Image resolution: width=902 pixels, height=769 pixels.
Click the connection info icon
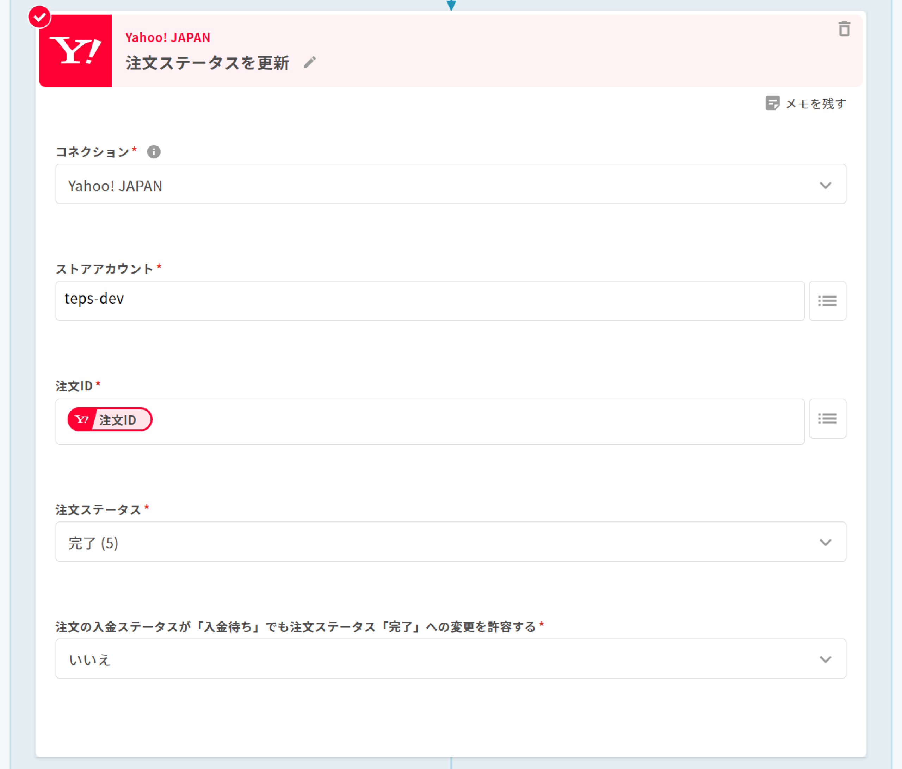(154, 152)
